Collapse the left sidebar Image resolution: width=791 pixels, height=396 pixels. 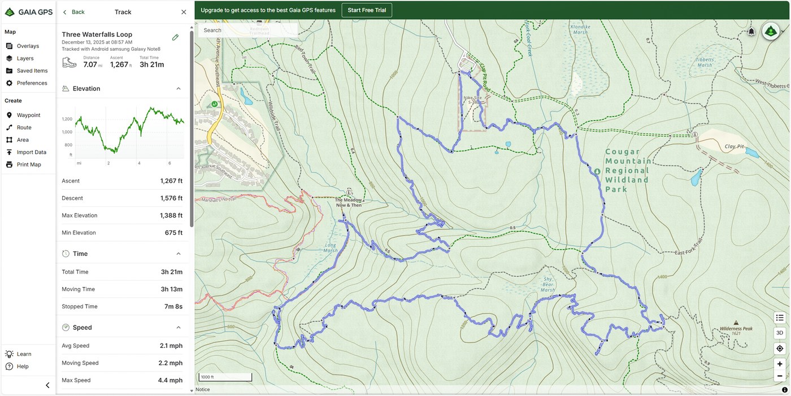click(47, 385)
